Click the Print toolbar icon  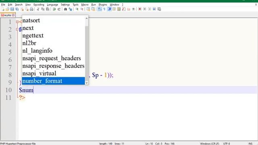[31, 9]
